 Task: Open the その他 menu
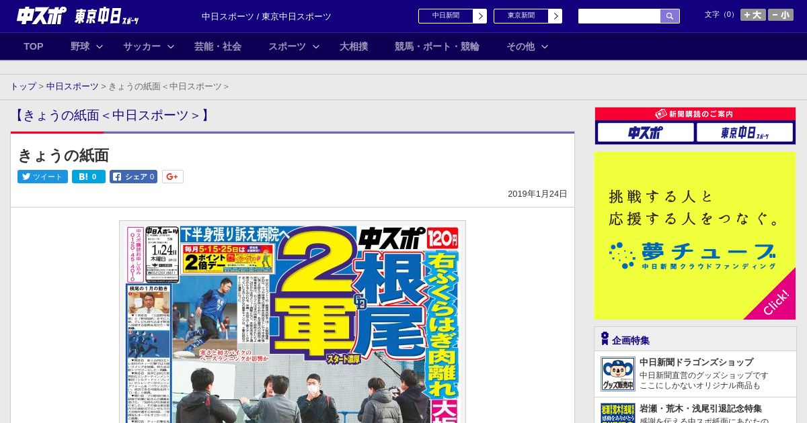[x=521, y=46]
